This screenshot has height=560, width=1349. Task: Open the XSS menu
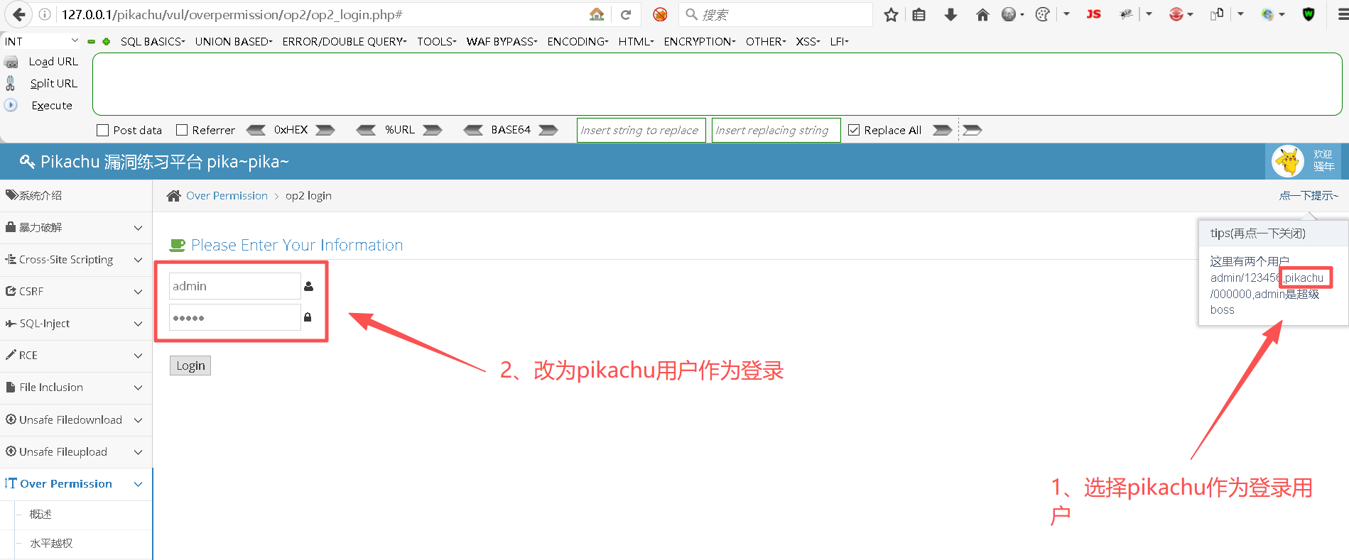[808, 41]
